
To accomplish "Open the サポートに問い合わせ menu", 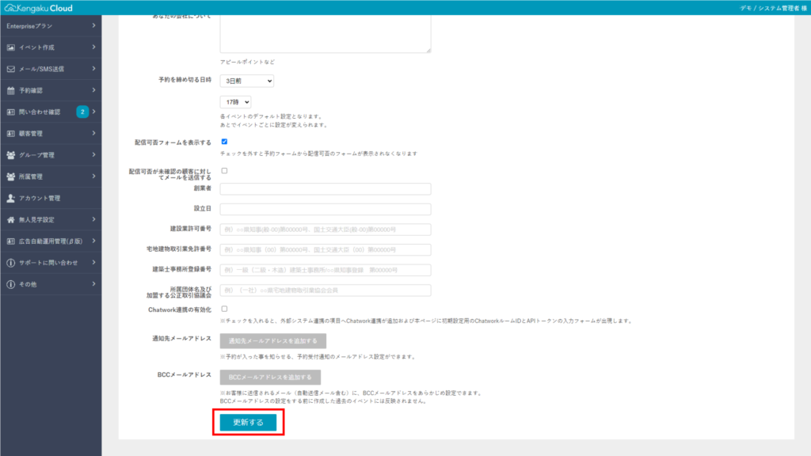I will coord(51,263).
